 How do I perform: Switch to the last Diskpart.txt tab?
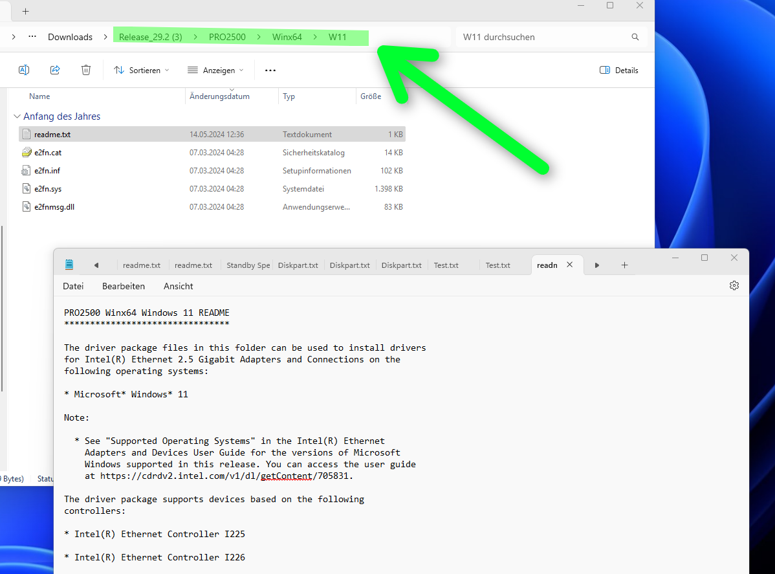coord(401,265)
